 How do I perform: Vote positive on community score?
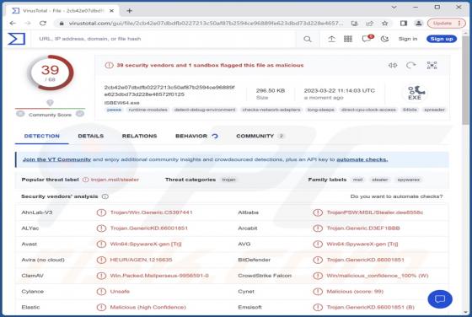80,114
